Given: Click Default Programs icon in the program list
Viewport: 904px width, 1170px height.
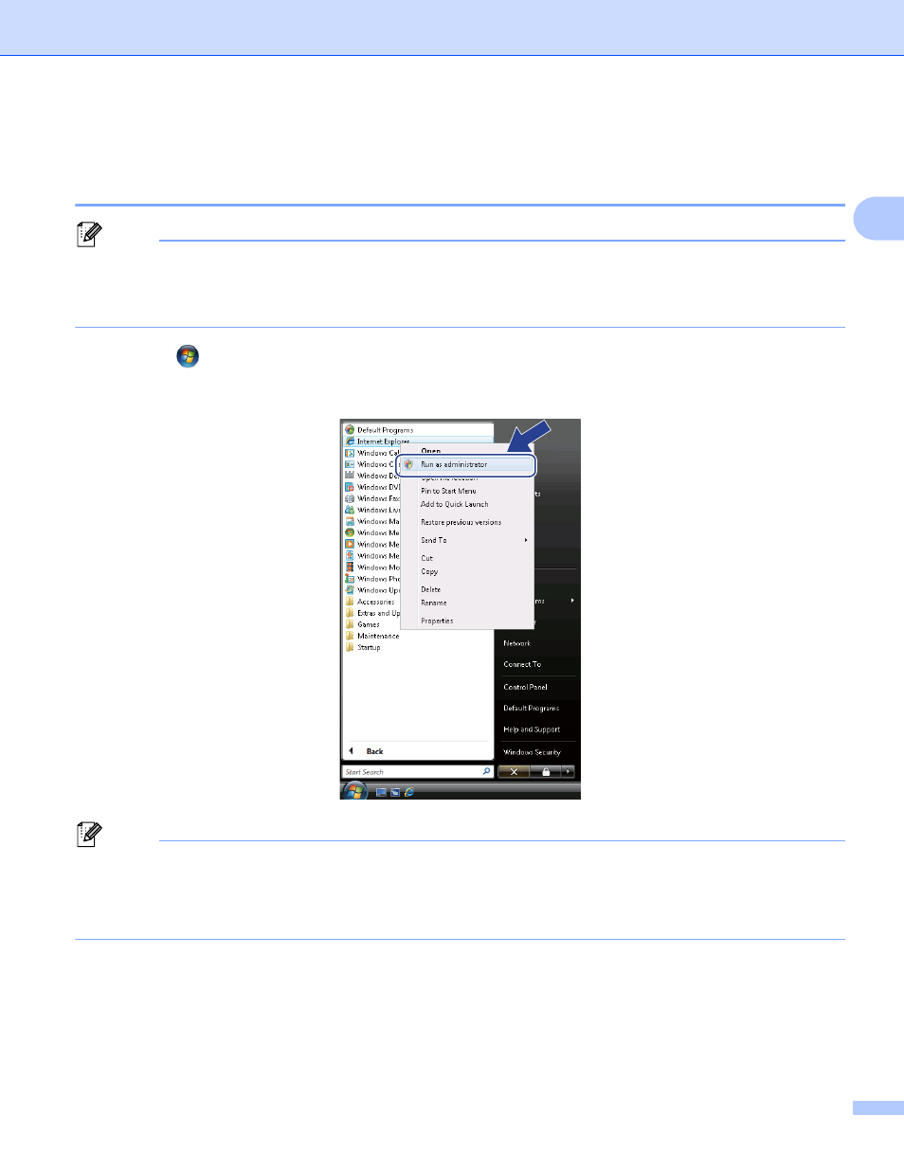Looking at the screenshot, I should (350, 430).
